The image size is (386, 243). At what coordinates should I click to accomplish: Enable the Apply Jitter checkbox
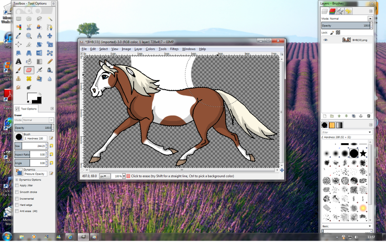click(17, 185)
